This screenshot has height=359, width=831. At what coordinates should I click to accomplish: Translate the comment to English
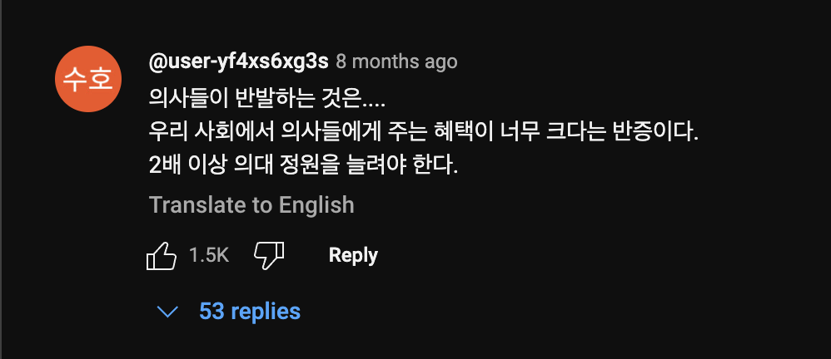point(251,204)
